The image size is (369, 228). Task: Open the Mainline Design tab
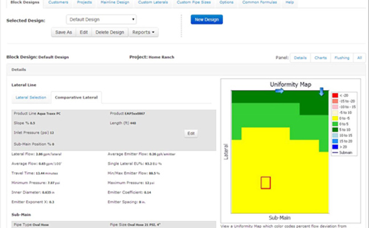(114, 3)
